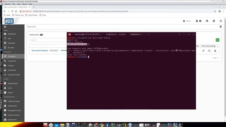Open the Debian.org bookmark

(18, 15)
